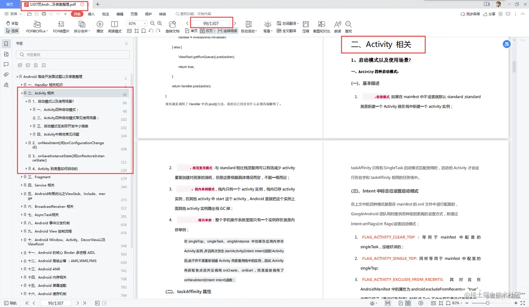The image size is (529, 307).
Task: Go to previous page arrow in toolbar
Action: coord(188,23)
